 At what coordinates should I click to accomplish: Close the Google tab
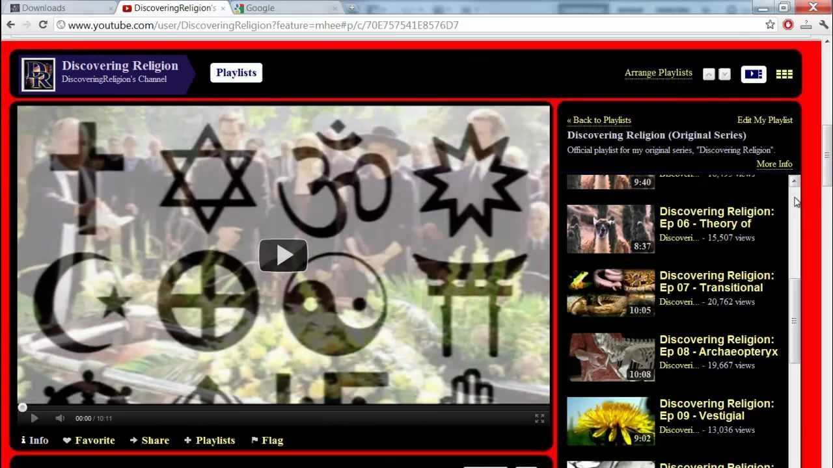click(x=336, y=8)
